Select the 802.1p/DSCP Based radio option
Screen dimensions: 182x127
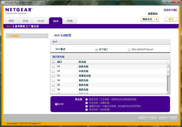(x=129, y=50)
